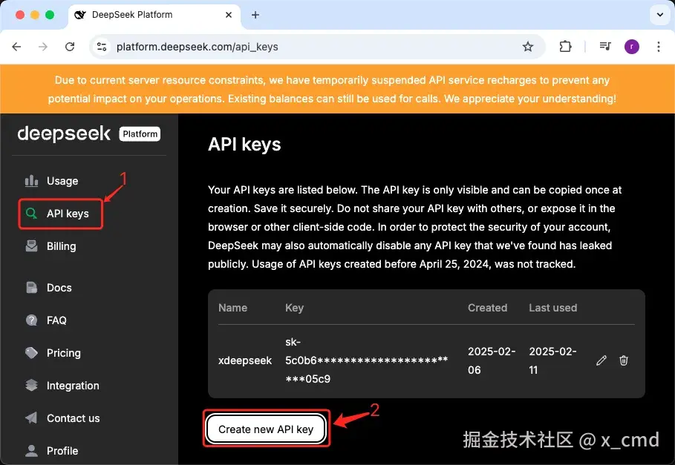The height and width of the screenshot is (465, 675).
Task: Open the browser Extensions puzzle icon
Action: tap(565, 46)
